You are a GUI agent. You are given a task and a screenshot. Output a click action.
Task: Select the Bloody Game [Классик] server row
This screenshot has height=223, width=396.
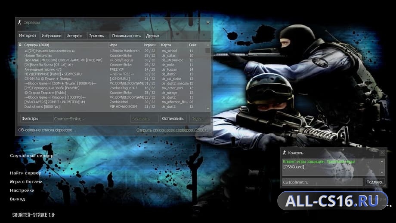point(112,97)
